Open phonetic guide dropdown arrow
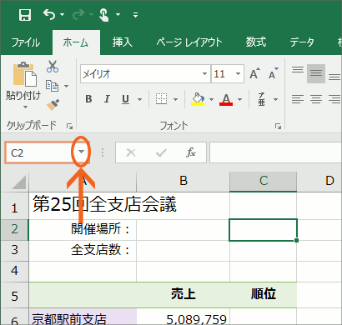Viewport: 342px width, 325px height. tap(275, 99)
